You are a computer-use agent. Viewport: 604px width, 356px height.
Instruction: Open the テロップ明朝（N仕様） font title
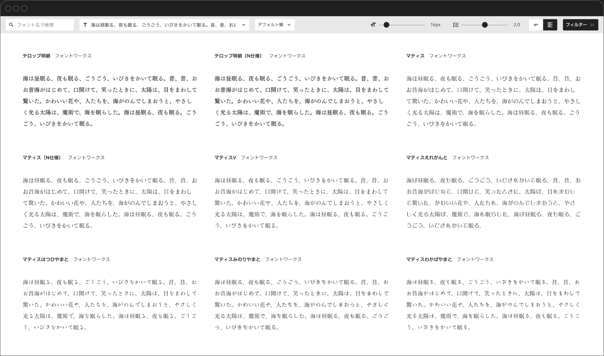(238, 56)
